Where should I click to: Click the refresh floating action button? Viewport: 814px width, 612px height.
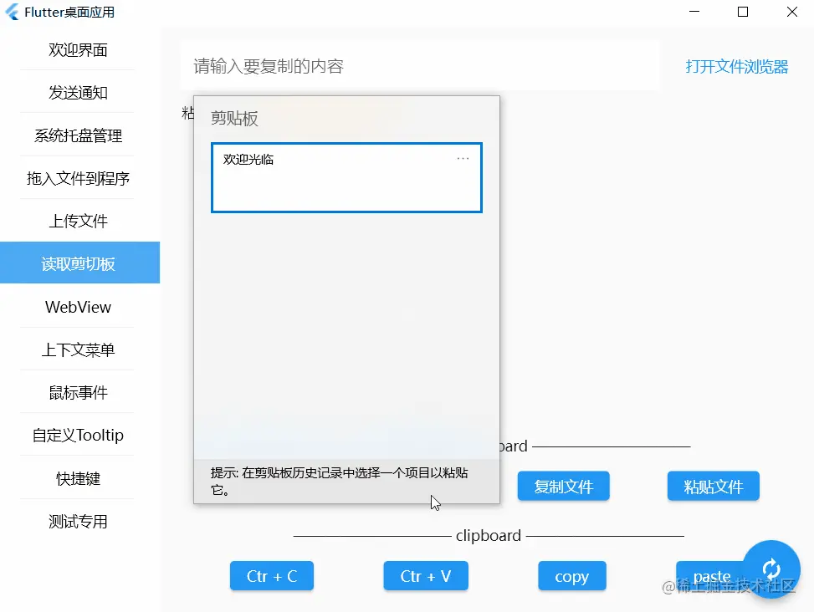tap(770, 569)
